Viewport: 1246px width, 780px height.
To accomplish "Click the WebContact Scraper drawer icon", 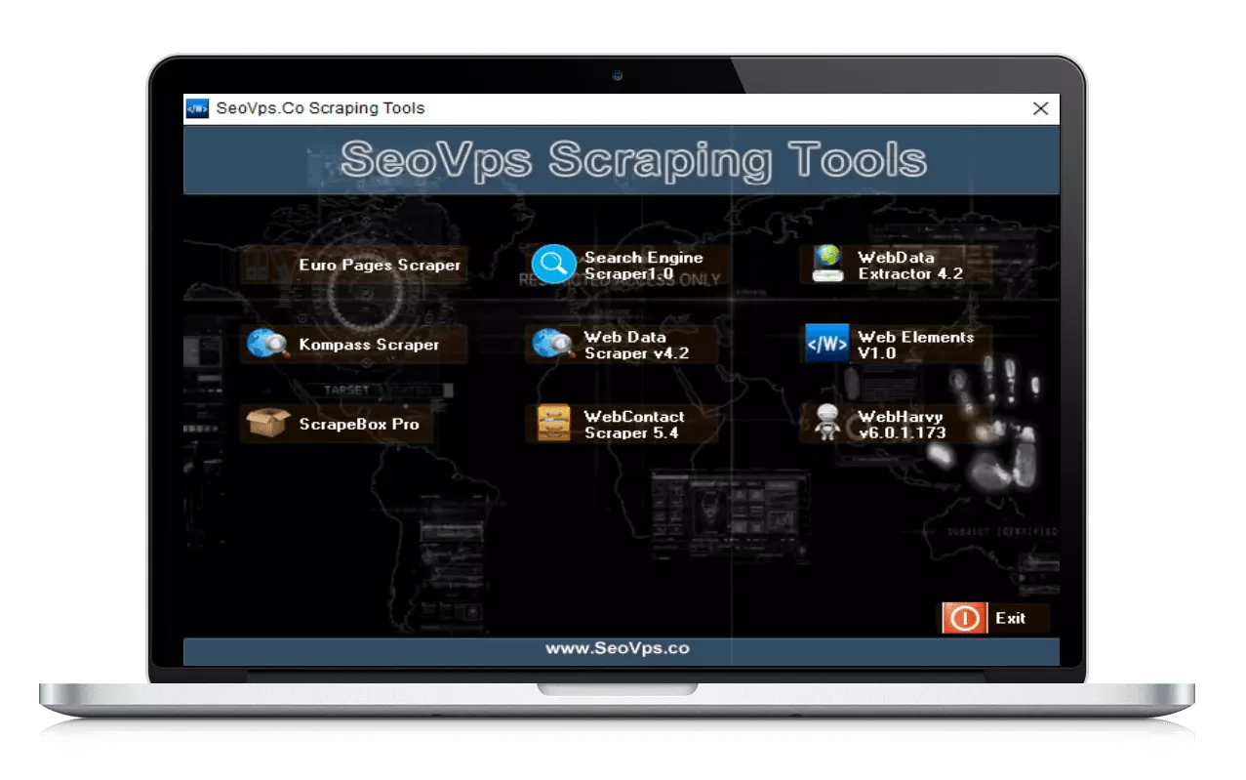I will (553, 424).
